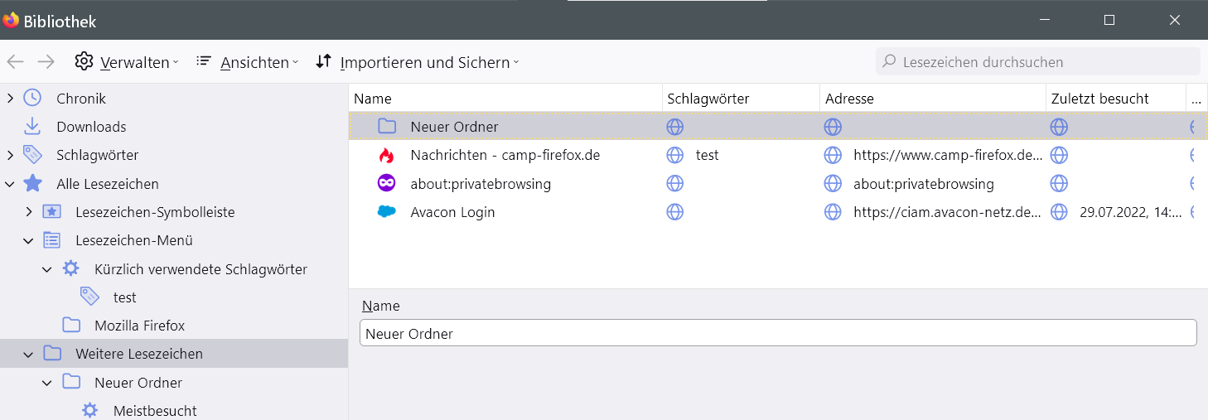Open the Verwalten menu

[x=127, y=62]
